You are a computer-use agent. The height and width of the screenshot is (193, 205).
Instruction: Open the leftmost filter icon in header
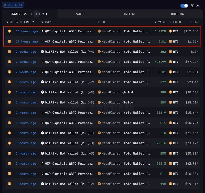(7, 22)
